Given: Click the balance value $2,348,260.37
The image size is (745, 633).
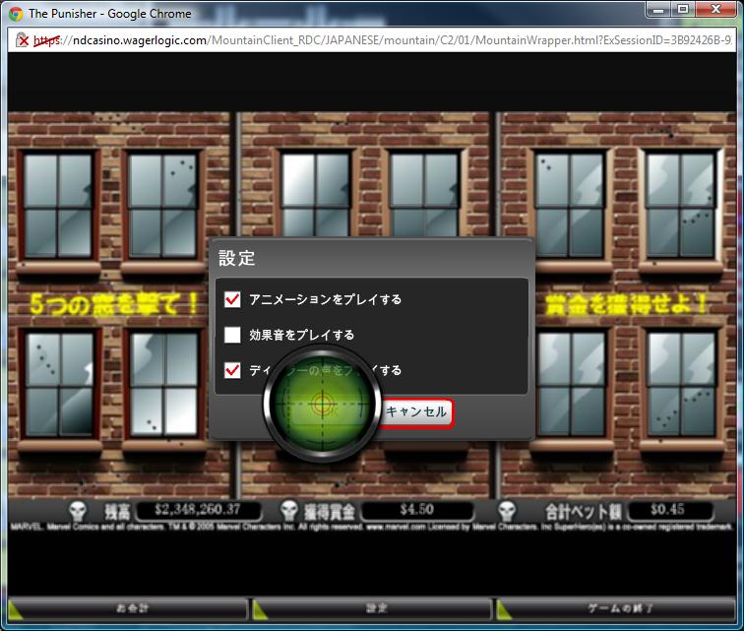Looking at the screenshot, I should click(198, 510).
